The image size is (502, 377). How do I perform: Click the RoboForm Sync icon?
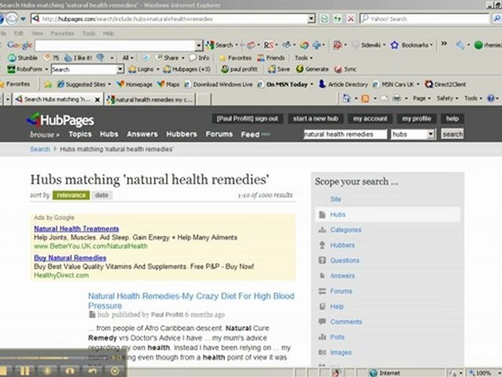click(x=338, y=69)
